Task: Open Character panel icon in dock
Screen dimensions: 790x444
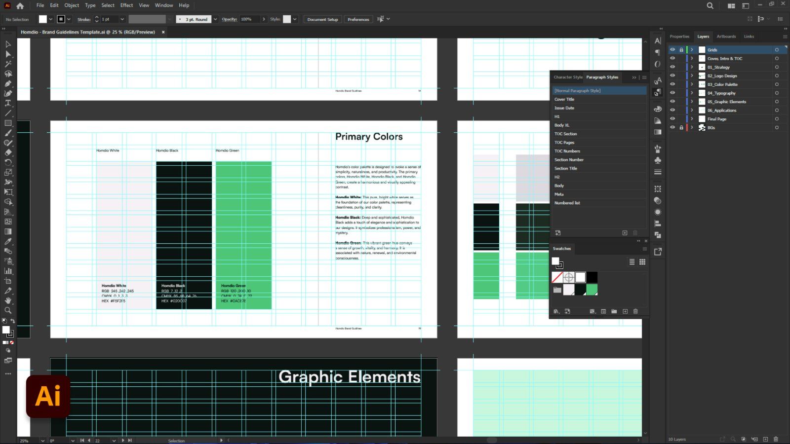Action: coord(658,41)
